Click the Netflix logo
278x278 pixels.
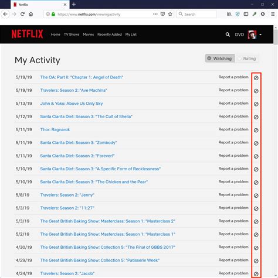(27, 34)
